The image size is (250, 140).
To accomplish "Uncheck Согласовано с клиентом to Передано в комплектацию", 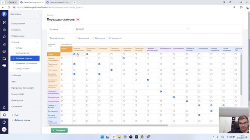I will 148,80.
